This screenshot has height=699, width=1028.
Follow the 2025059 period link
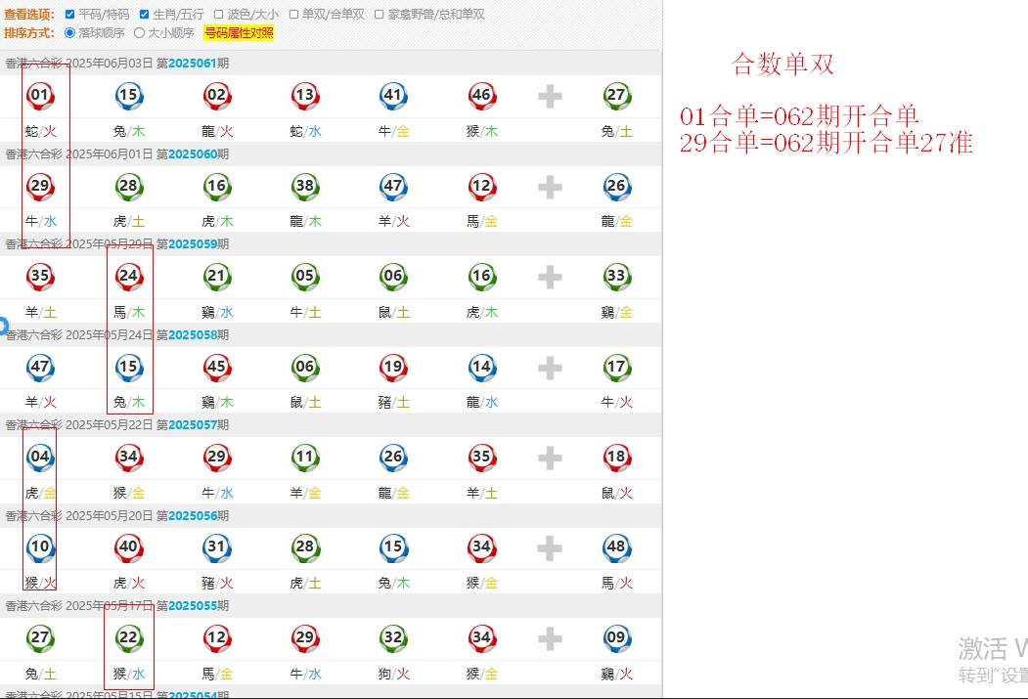point(193,243)
